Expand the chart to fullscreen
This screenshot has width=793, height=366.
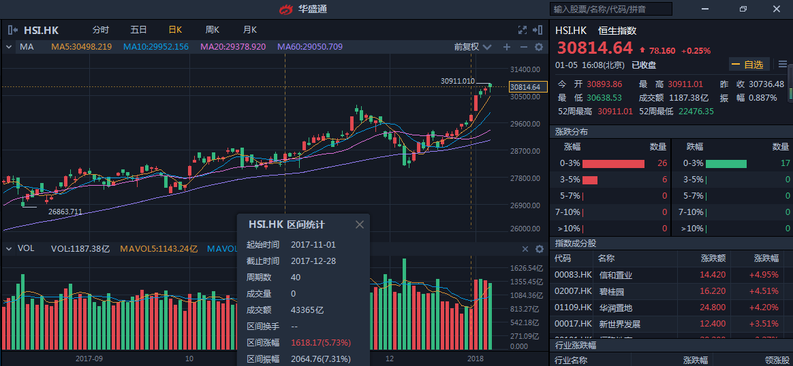(x=523, y=30)
